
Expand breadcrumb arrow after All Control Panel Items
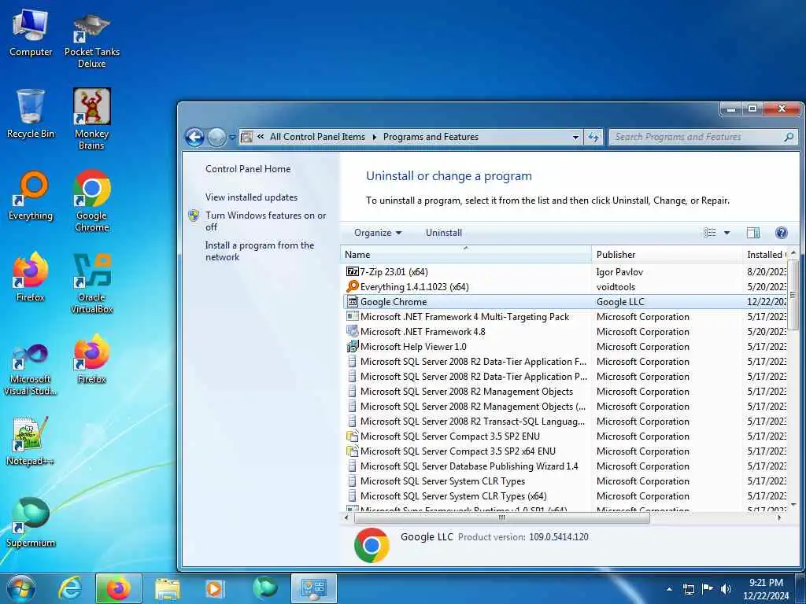pyautogui.click(x=374, y=137)
